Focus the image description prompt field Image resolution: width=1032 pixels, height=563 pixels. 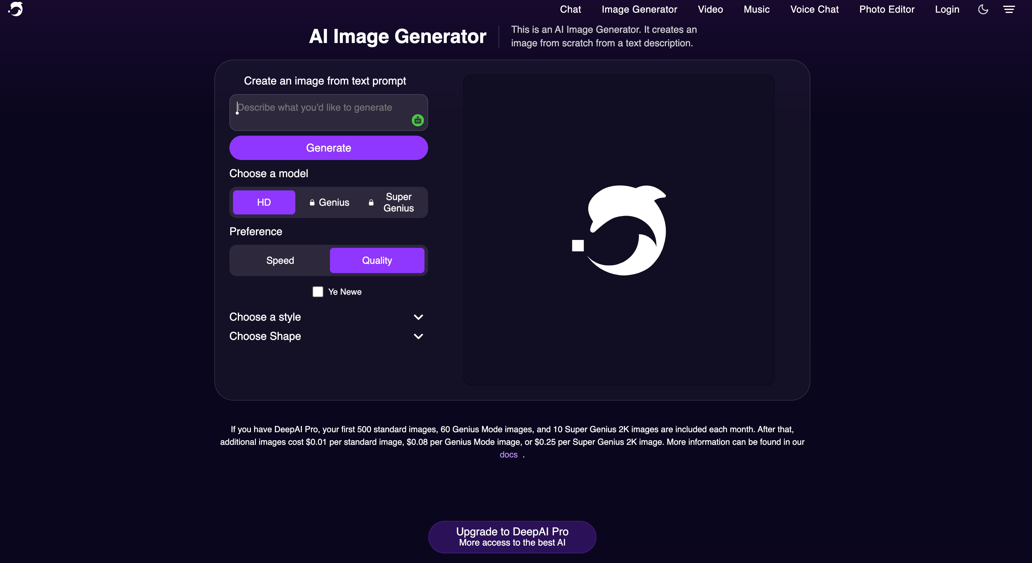pos(328,112)
